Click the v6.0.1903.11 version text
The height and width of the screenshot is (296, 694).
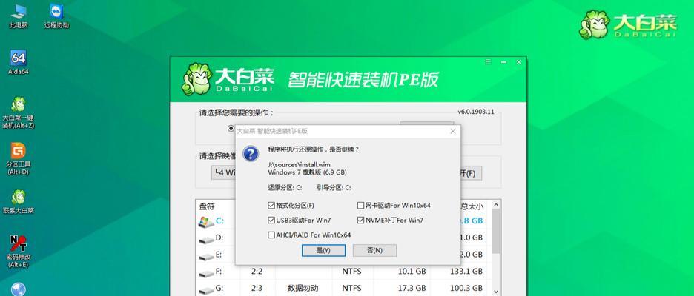475,112
